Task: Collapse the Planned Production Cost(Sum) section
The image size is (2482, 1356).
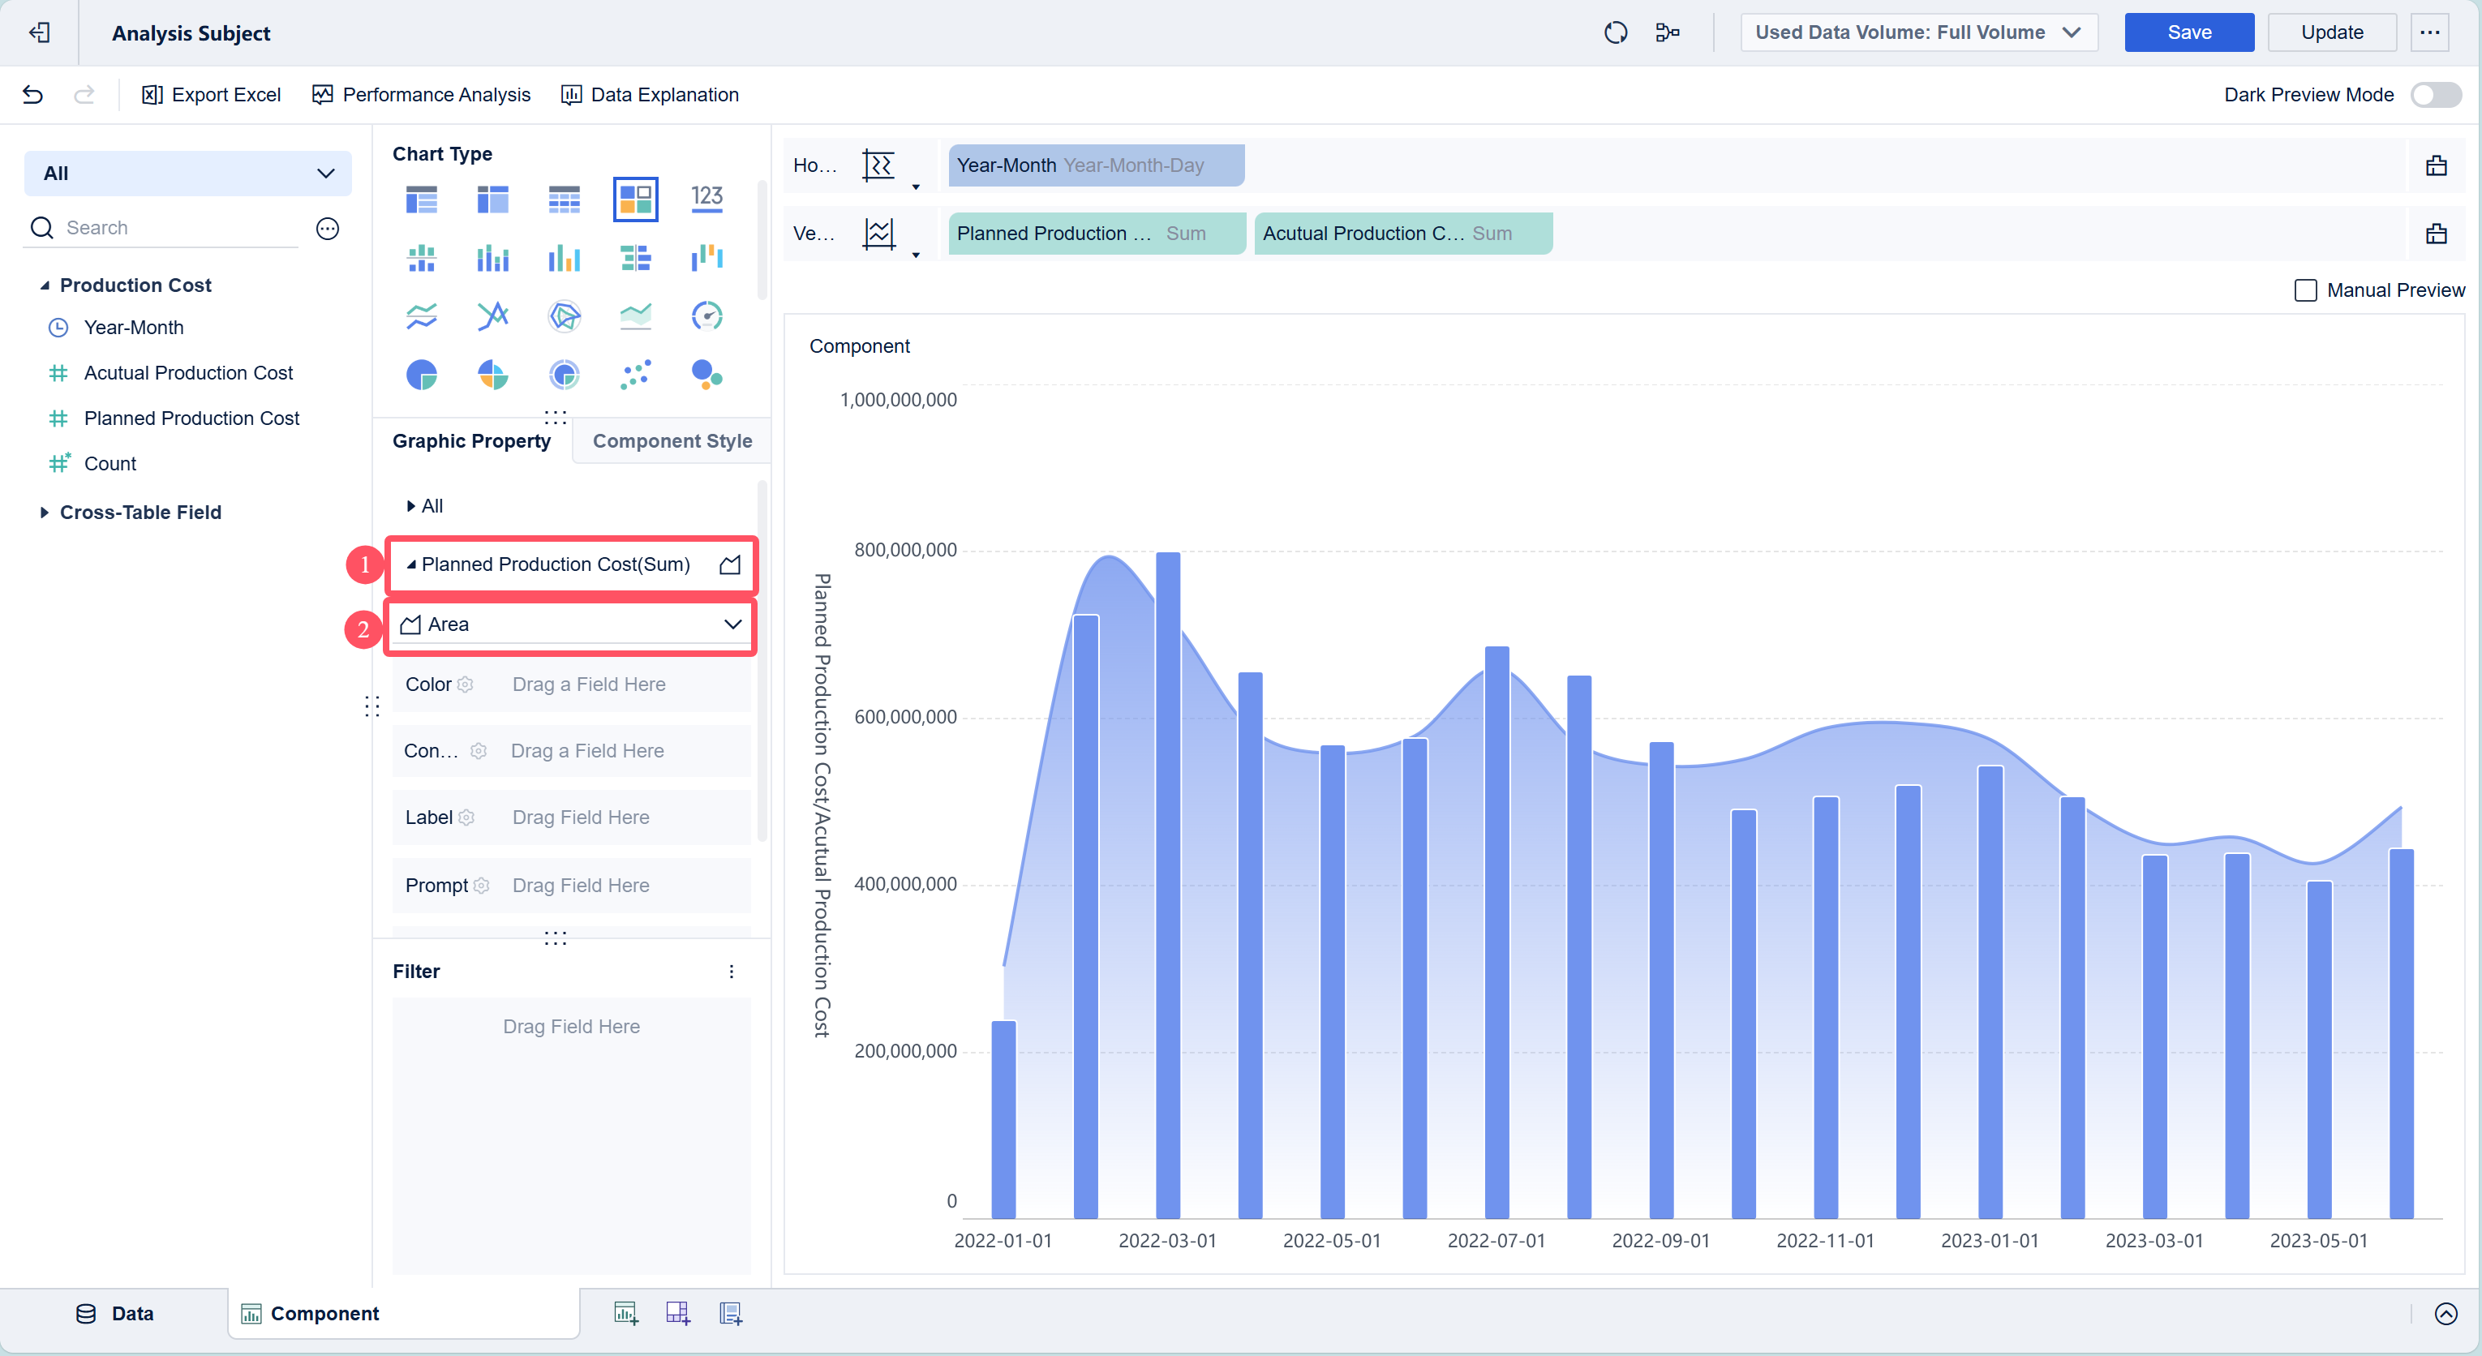Action: pyautogui.click(x=411, y=564)
